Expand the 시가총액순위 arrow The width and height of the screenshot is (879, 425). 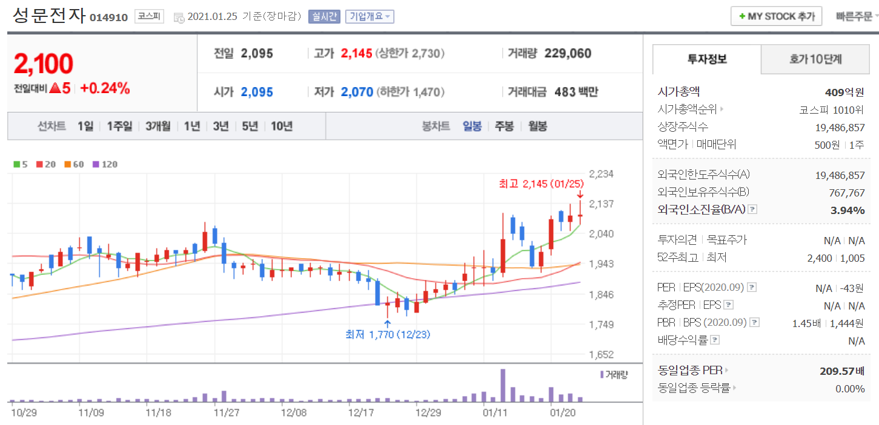coord(721,109)
